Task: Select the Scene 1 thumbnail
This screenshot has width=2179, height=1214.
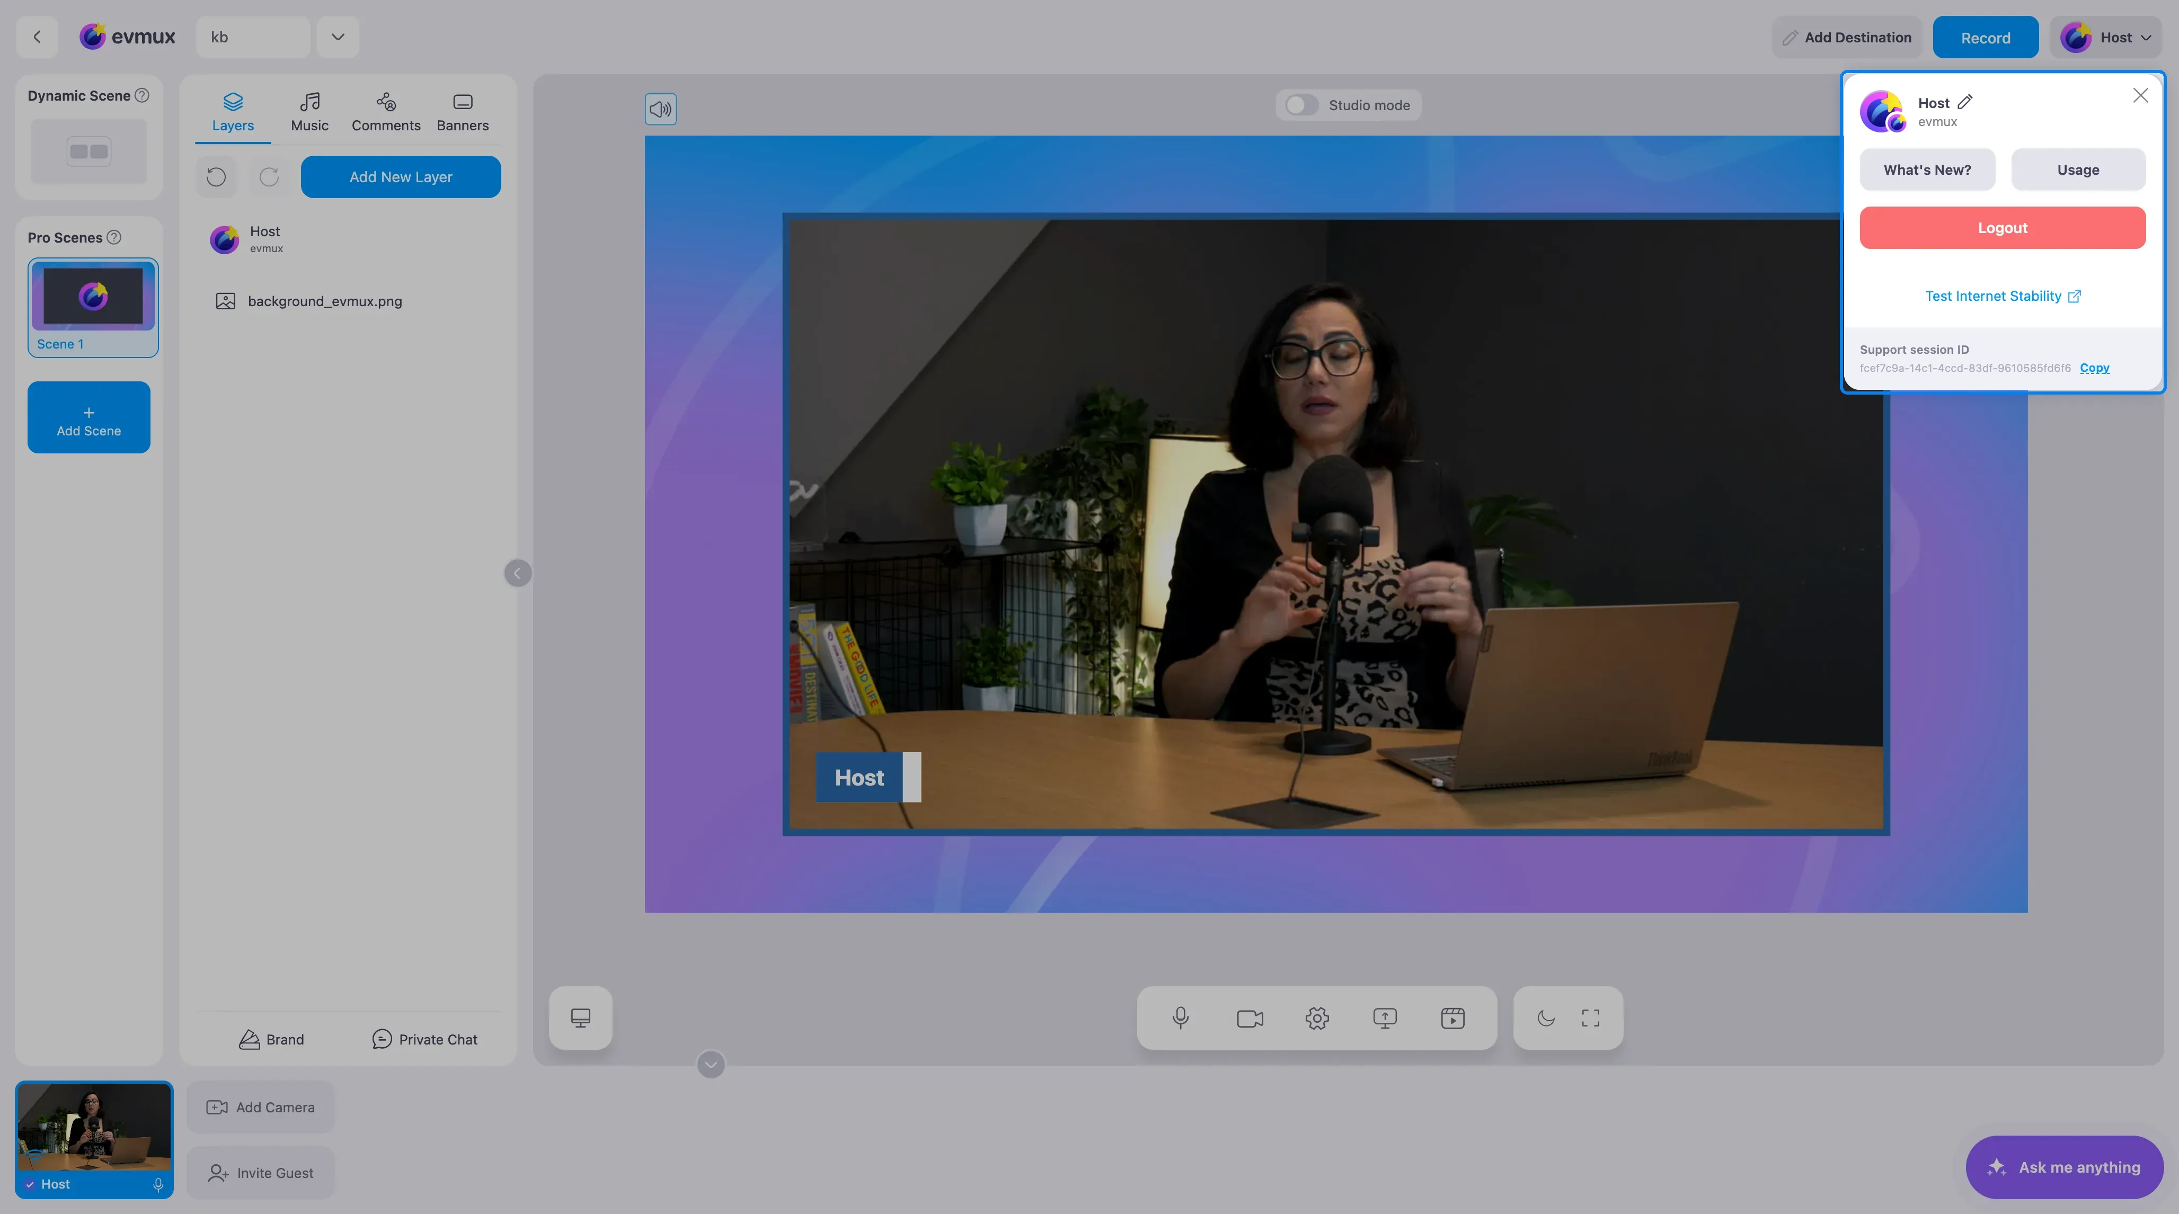Action: 93,308
